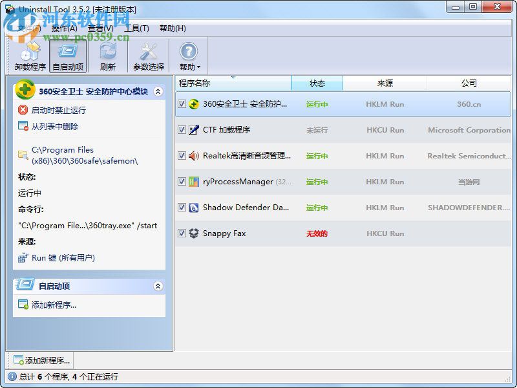Uncheck the CTF 加载程序 startup entry
The height and width of the screenshot is (388, 517).
tap(182, 130)
